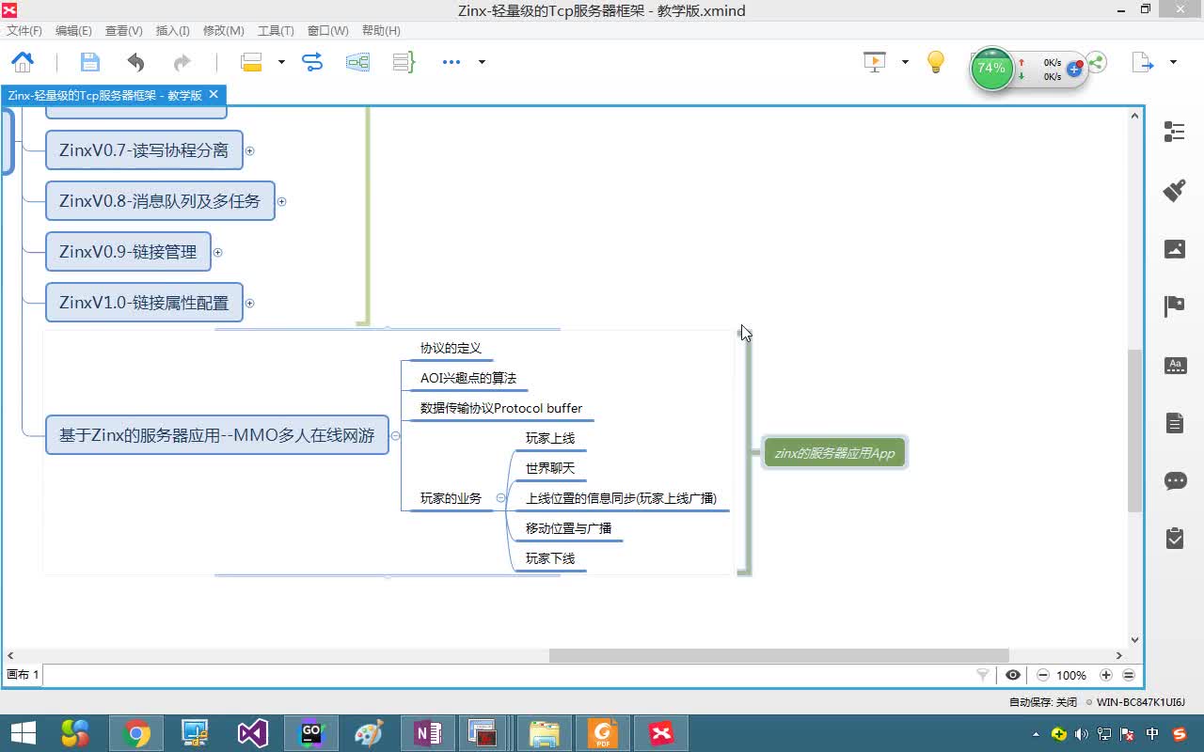This screenshot has height=752, width=1204.
Task: Select the AOI兴趣点的算法 subtopic
Action: pyautogui.click(x=468, y=378)
